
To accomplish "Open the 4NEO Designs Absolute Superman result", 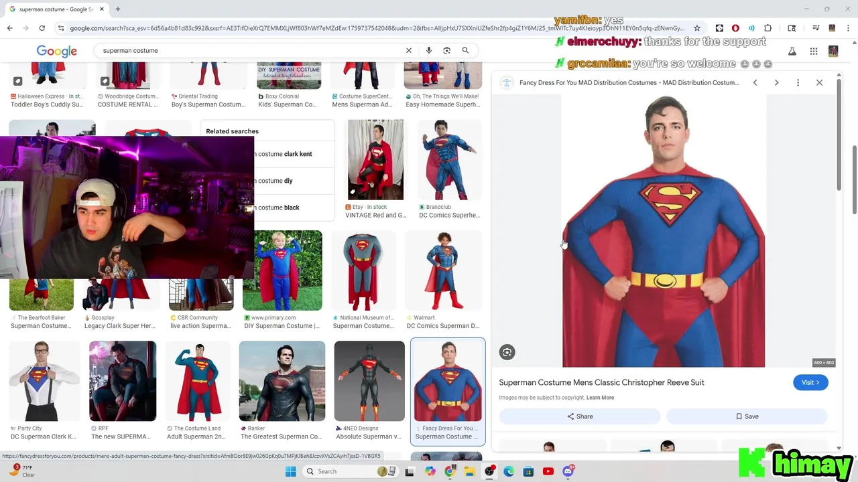I will click(x=369, y=390).
